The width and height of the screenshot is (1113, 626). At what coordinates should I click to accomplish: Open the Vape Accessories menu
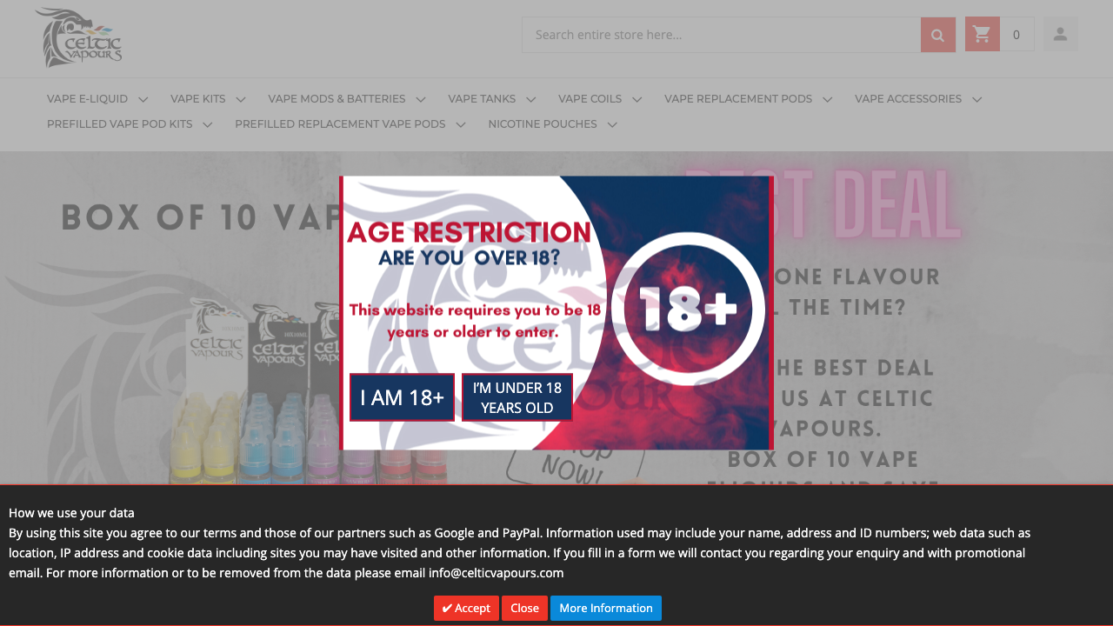coord(908,99)
